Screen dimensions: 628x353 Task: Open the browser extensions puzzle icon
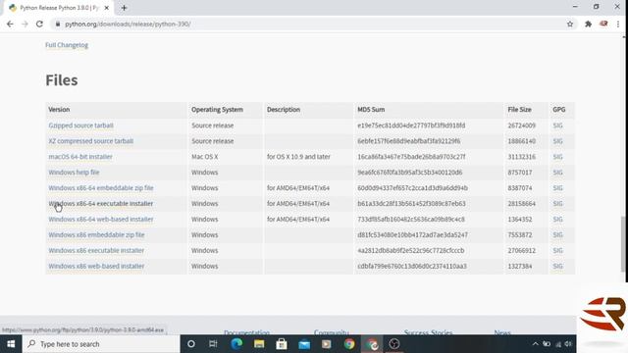coord(588,24)
